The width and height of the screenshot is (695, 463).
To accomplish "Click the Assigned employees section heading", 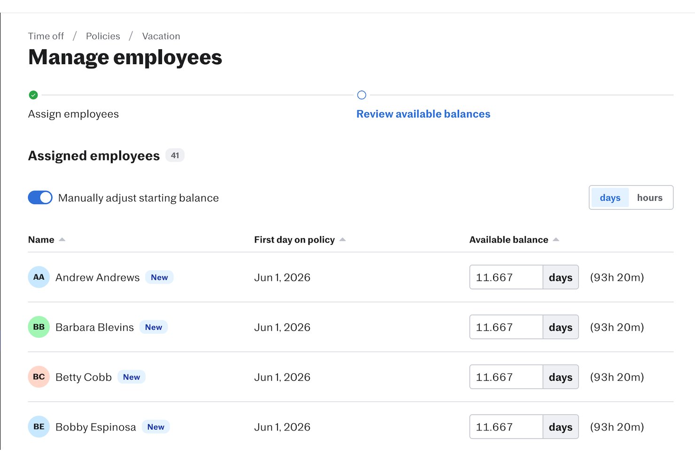I will point(94,156).
